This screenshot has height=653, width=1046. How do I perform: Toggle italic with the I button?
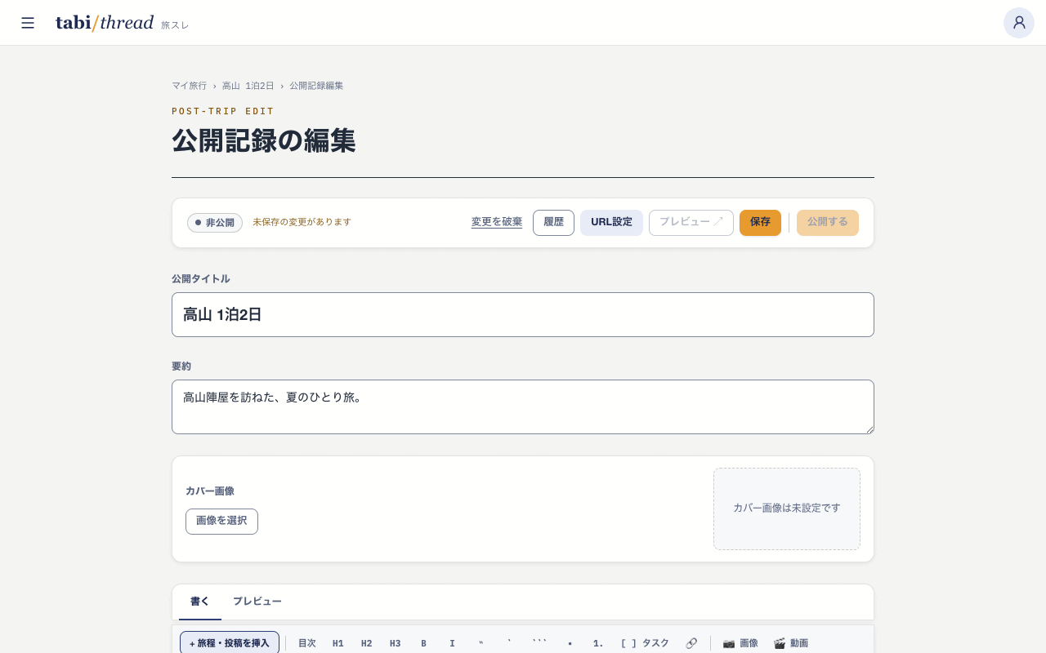453,643
